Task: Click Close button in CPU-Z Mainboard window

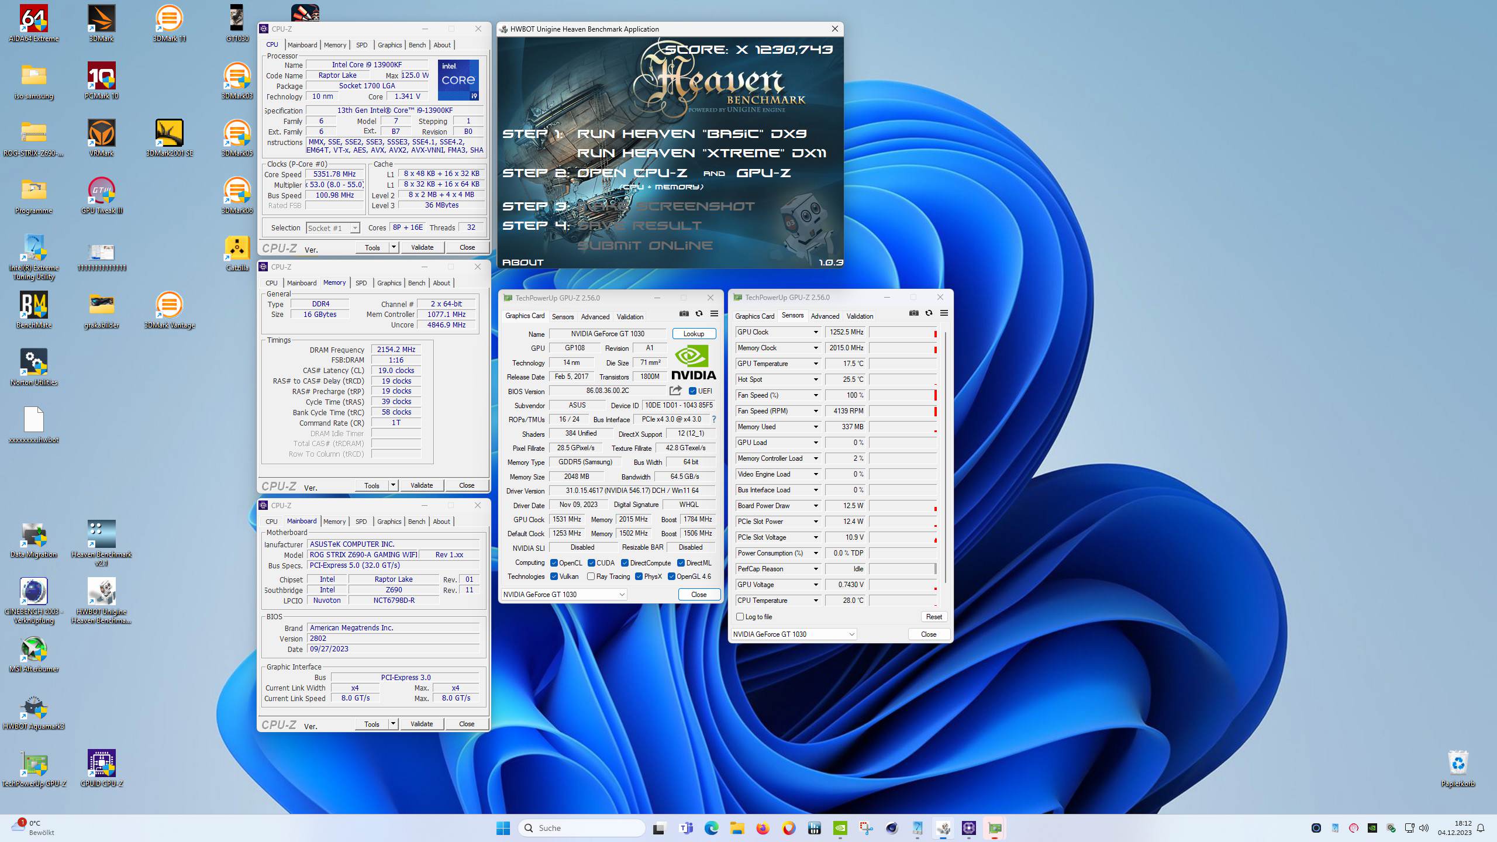Action: click(x=467, y=724)
